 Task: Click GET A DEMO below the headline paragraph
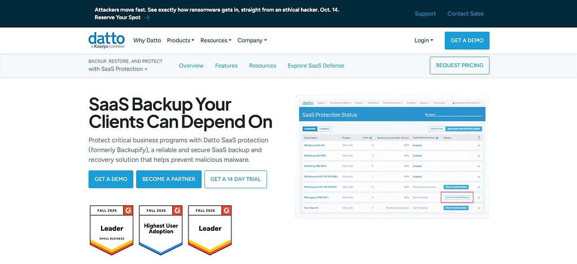111,179
